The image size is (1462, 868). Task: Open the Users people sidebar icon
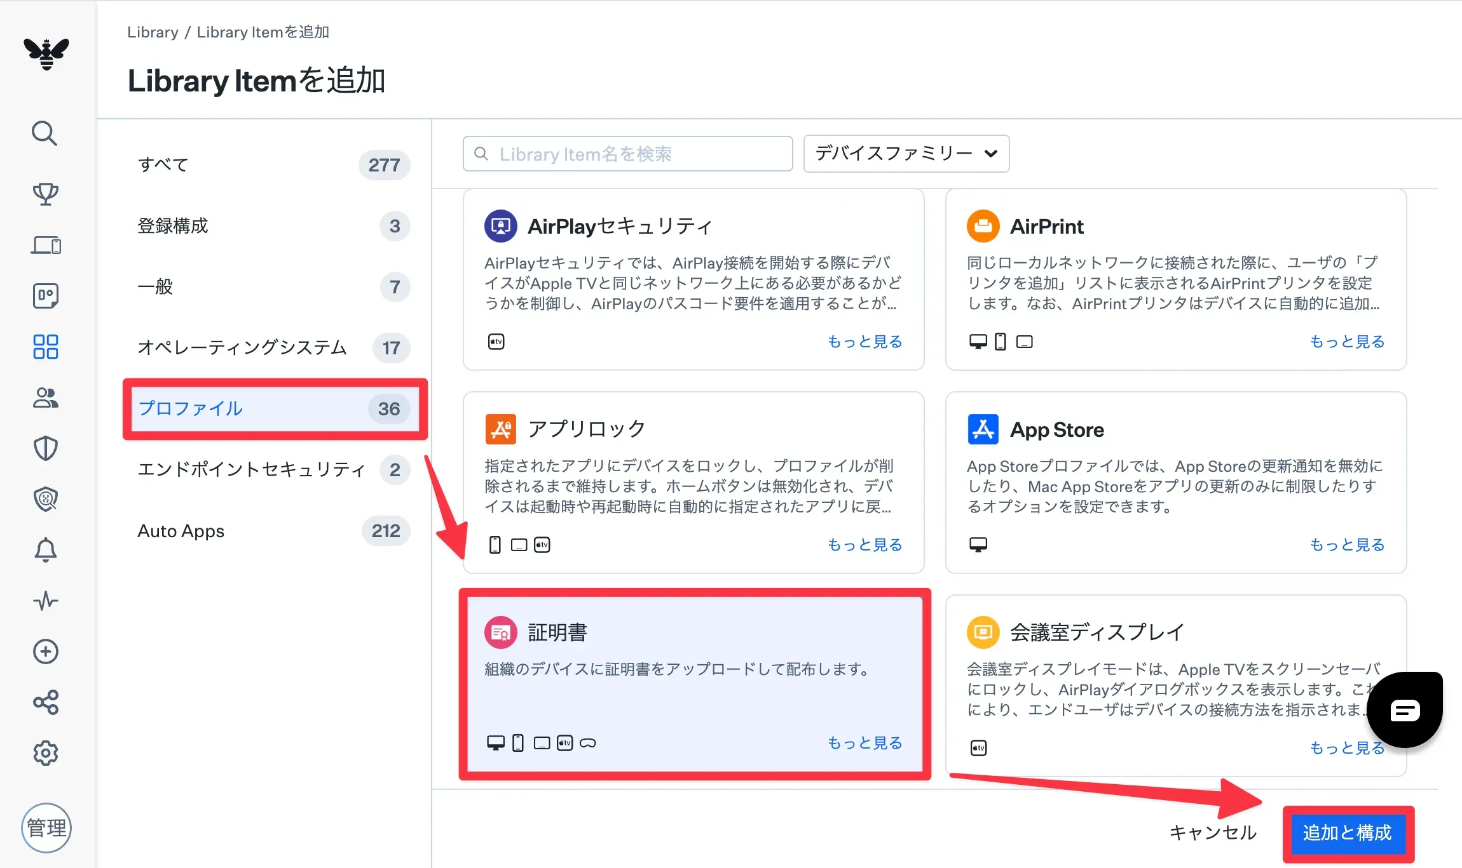pyautogui.click(x=45, y=398)
